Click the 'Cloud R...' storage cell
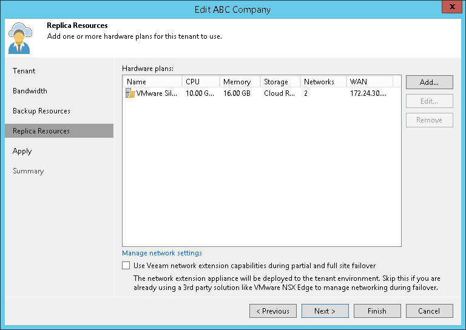466x330 pixels. 279,93
